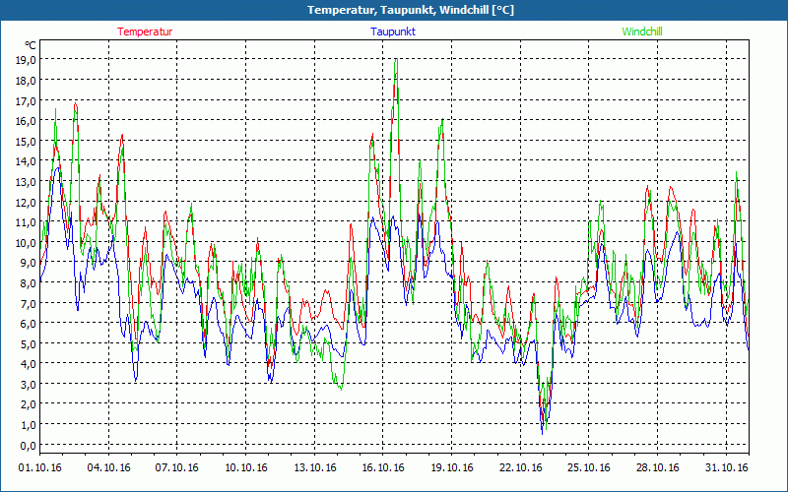Screen dimensions: 788x492
Task: Click the 31.10.16 date label
Action: [x=726, y=467]
